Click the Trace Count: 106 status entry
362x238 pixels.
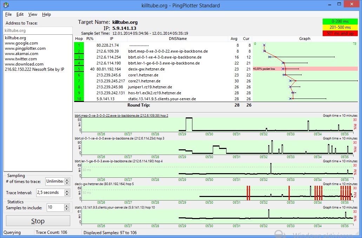52,232
